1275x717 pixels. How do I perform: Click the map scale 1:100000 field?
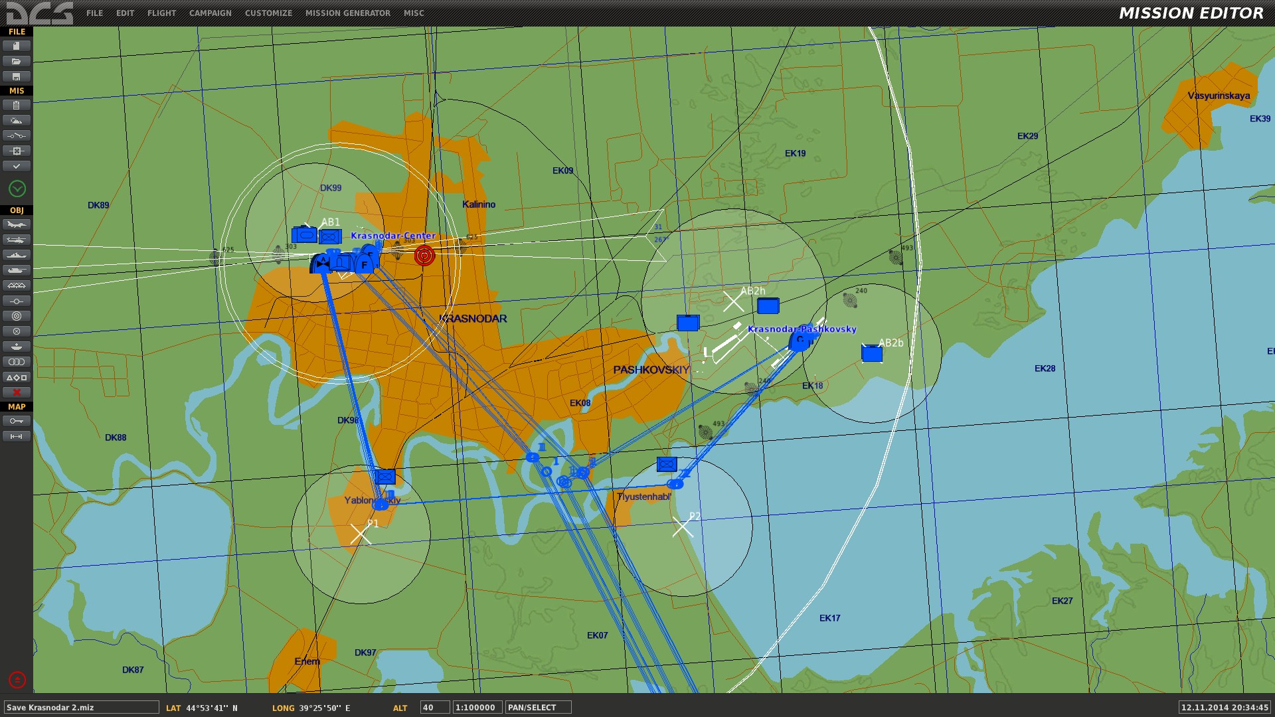point(477,708)
